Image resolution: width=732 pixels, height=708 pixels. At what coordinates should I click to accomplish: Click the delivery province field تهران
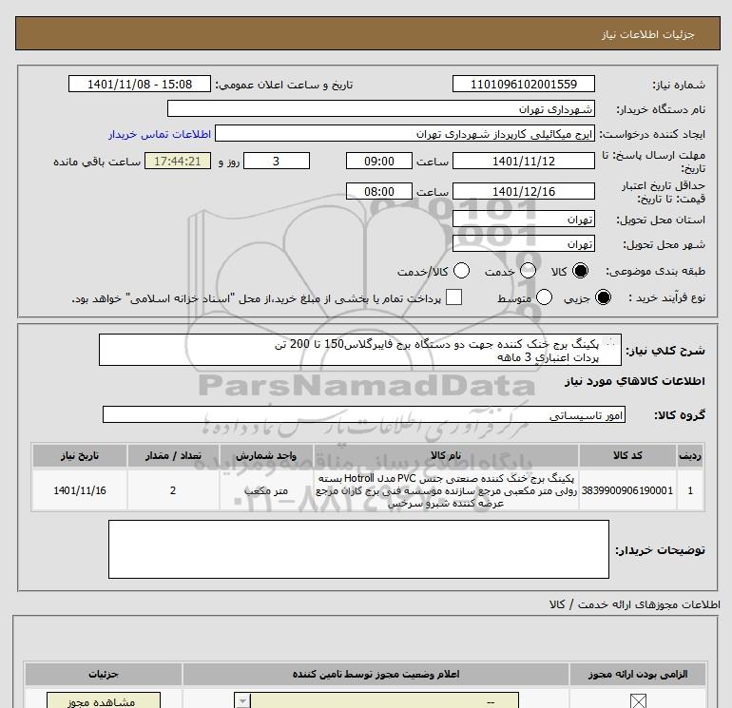click(523, 219)
